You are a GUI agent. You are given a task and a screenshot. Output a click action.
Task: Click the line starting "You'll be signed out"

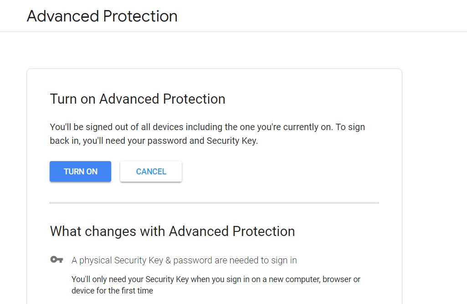pyautogui.click(x=207, y=127)
